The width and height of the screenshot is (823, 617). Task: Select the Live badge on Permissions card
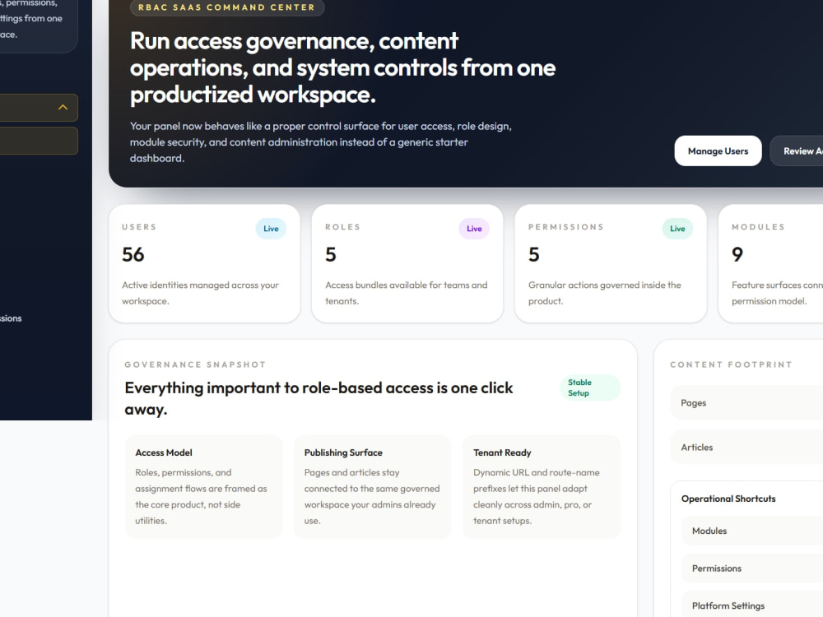coord(677,229)
